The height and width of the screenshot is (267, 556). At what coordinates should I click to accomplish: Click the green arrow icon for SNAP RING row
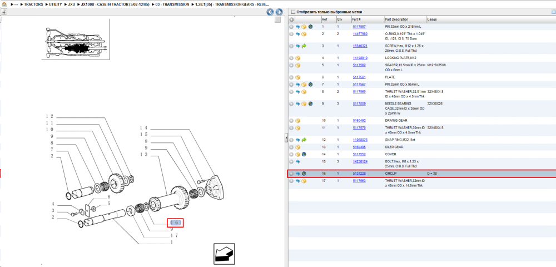click(304, 140)
